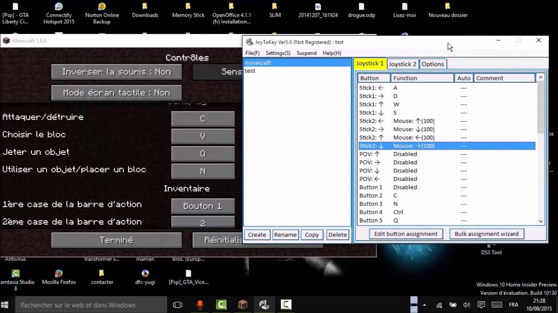558x313 pixels.
Task: Select the Button 5 Q row
Action: [447, 220]
